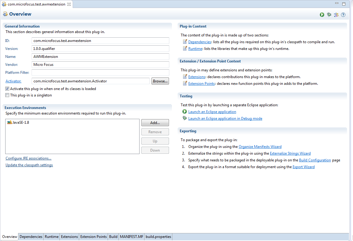Select the build.properties tab
This screenshot has width=353, height=241.
(x=158, y=236)
